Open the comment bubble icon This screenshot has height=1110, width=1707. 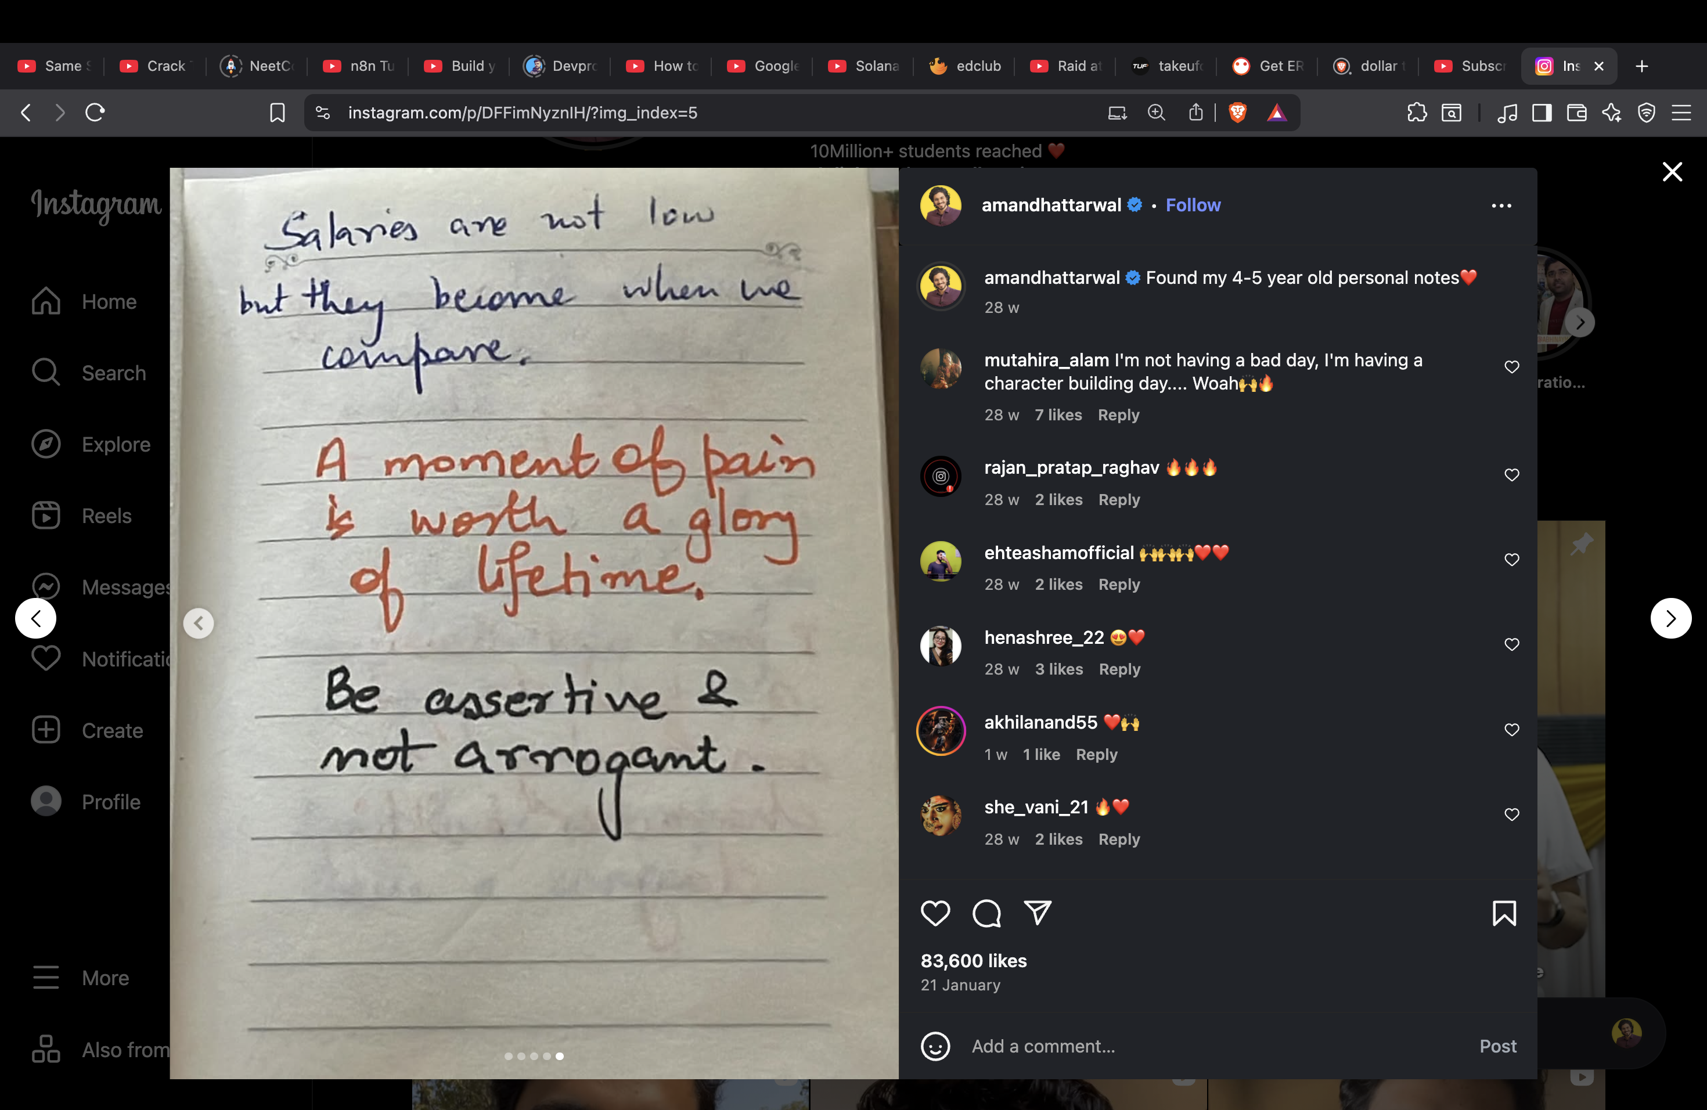click(986, 913)
